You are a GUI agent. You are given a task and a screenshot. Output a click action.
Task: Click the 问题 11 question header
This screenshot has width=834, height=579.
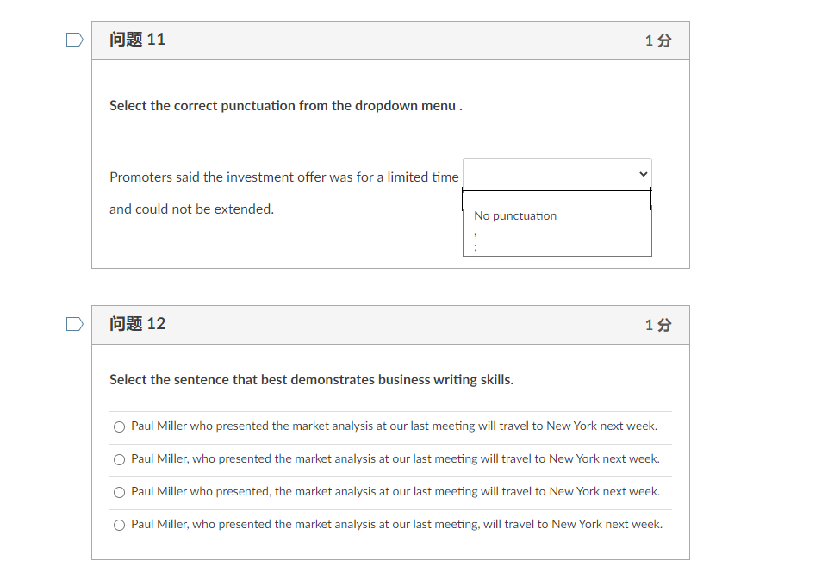click(x=137, y=40)
